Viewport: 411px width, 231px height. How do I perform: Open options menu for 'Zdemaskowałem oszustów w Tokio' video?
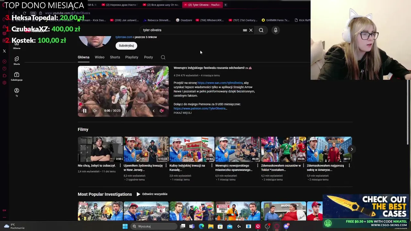(303, 166)
